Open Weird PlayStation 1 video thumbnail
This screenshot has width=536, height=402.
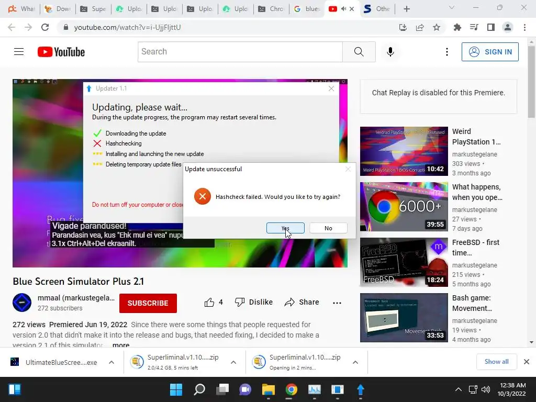[x=404, y=151]
